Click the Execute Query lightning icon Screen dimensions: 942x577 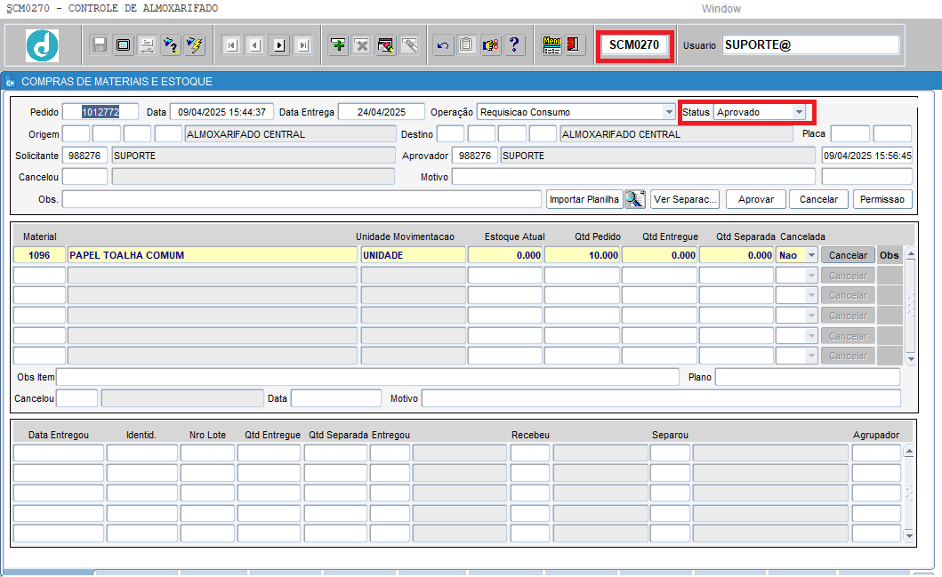pyautogui.click(x=195, y=45)
